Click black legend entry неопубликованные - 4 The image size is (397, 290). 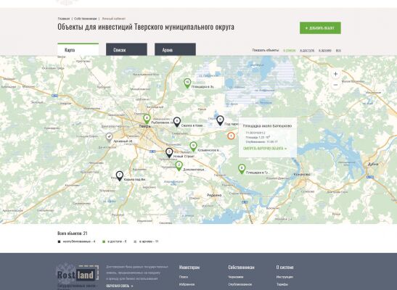(x=77, y=241)
